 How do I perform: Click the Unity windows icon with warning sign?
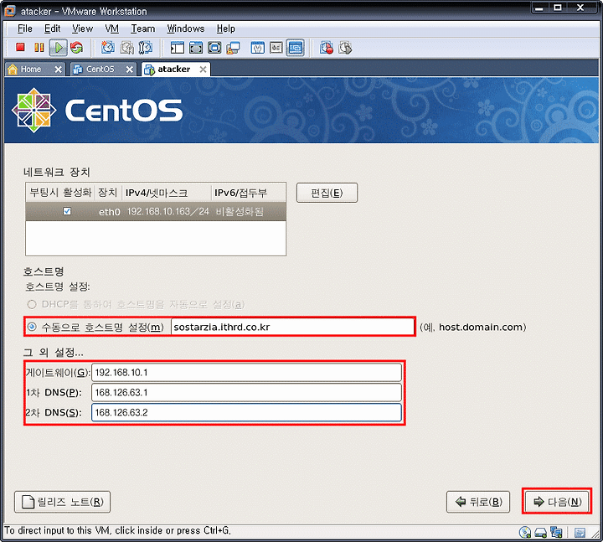pyautogui.click(x=233, y=47)
